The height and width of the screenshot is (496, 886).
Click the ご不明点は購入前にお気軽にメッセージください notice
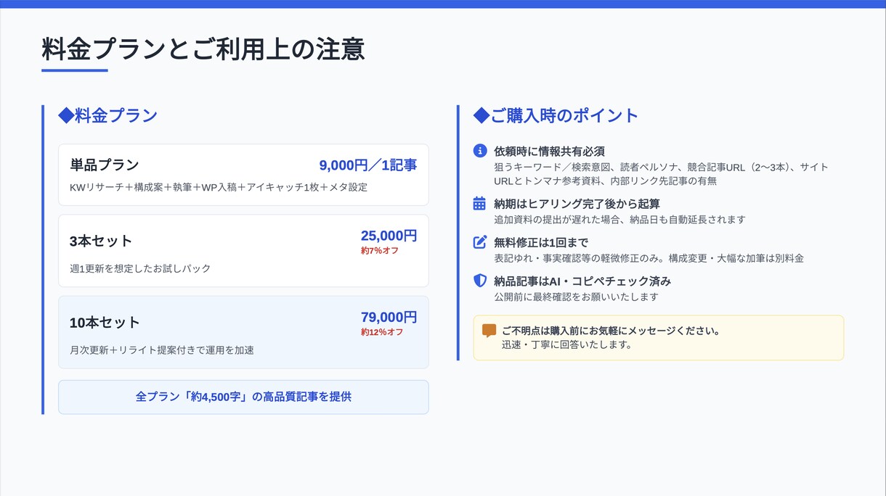click(x=611, y=331)
